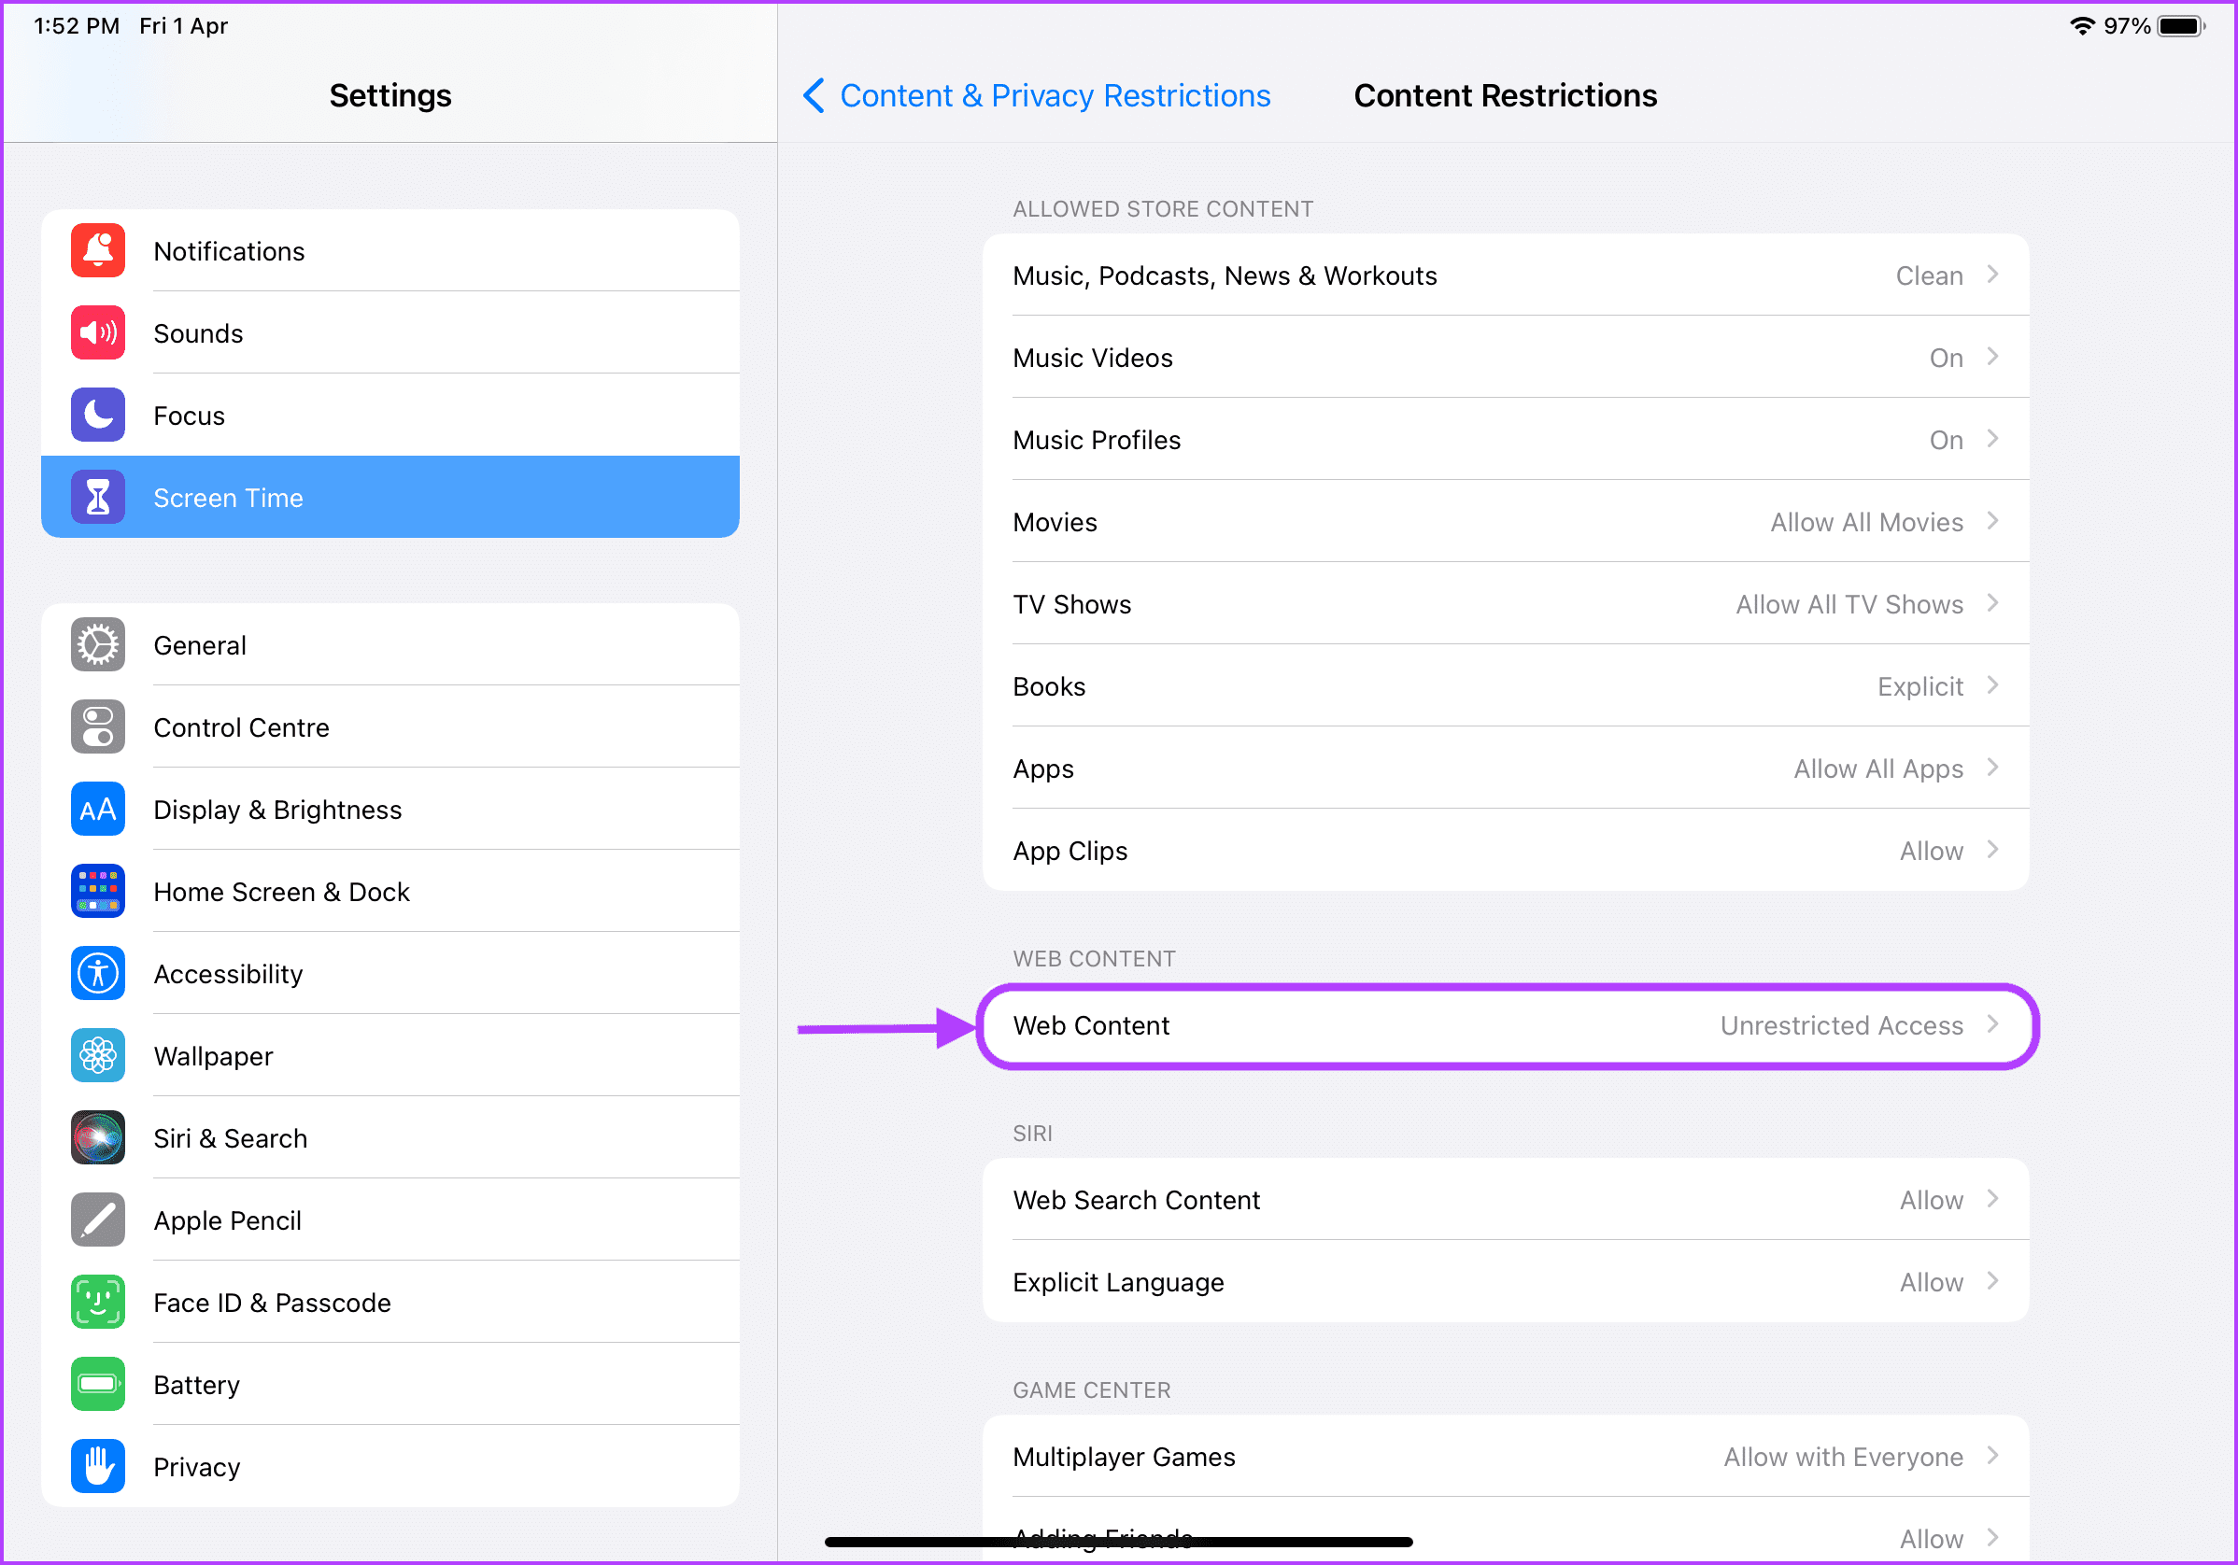Open Screen Time settings
The width and height of the screenshot is (2238, 1565).
393,498
